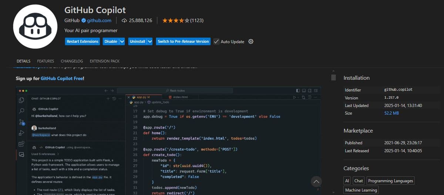Click the details vertical scrollbar thumb
444x195 pixels.
click(x=333, y=77)
